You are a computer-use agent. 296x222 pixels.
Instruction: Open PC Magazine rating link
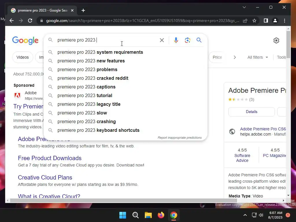point(274,156)
